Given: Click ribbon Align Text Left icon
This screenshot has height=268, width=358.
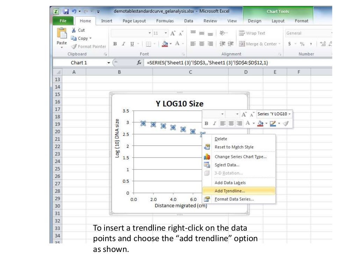Looking at the screenshot, I should (x=193, y=44).
